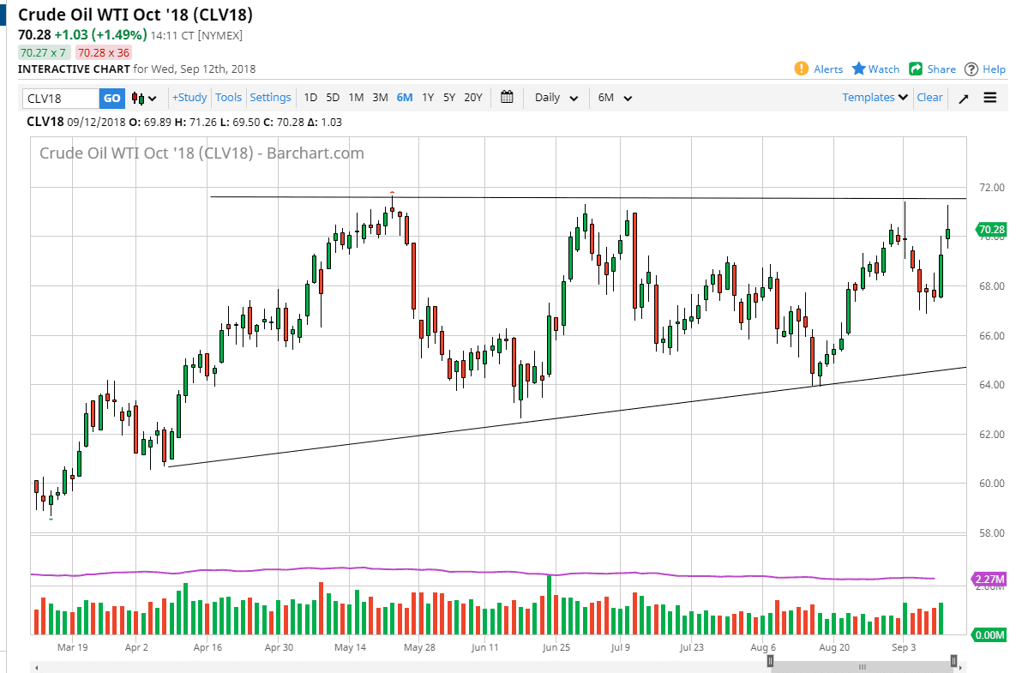Open the Settings menu

pyautogui.click(x=271, y=97)
